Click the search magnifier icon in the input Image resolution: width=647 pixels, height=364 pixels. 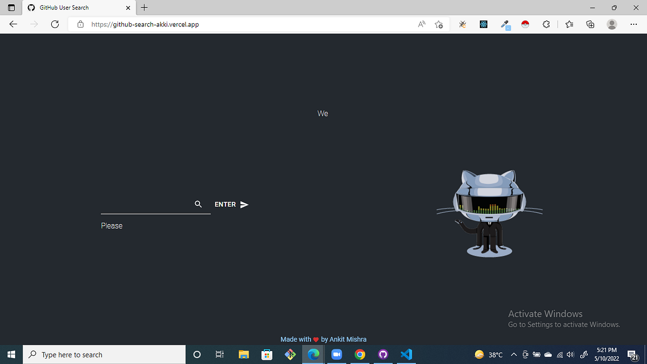[198, 204]
